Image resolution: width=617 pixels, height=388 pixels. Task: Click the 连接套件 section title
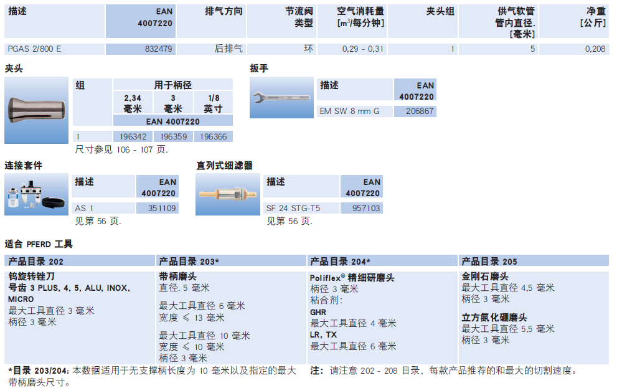(x=23, y=166)
